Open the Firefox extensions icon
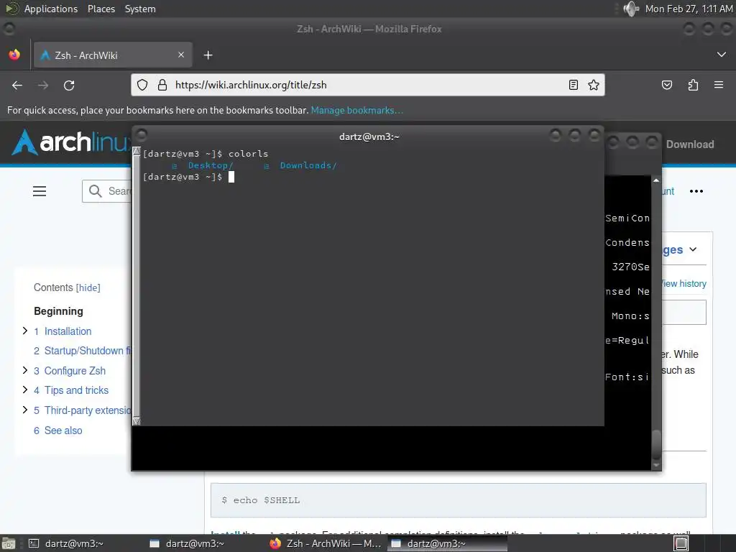This screenshot has width=736, height=552. tap(693, 85)
